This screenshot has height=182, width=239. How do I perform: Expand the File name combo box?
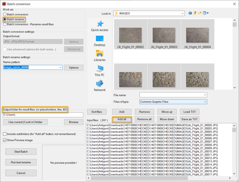click(205, 95)
